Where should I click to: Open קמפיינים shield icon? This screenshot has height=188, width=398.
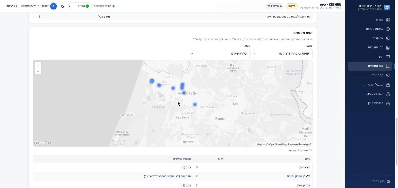pyautogui.click(x=388, y=75)
